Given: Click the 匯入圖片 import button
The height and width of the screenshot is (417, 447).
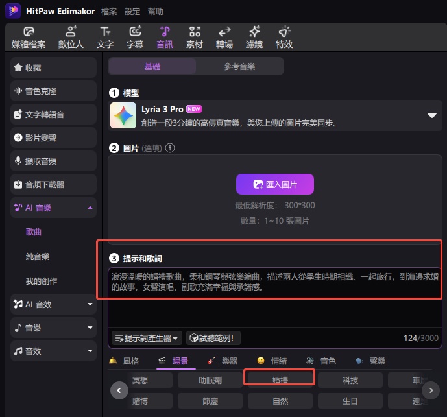Looking at the screenshot, I should pyautogui.click(x=275, y=184).
